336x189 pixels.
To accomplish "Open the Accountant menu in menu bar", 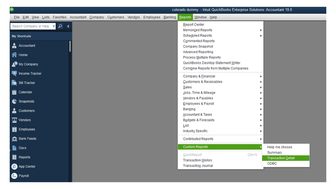I will coord(78,17).
